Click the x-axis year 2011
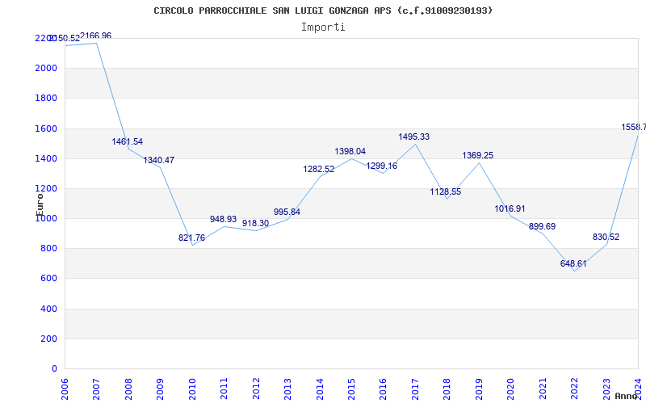 (x=224, y=389)
